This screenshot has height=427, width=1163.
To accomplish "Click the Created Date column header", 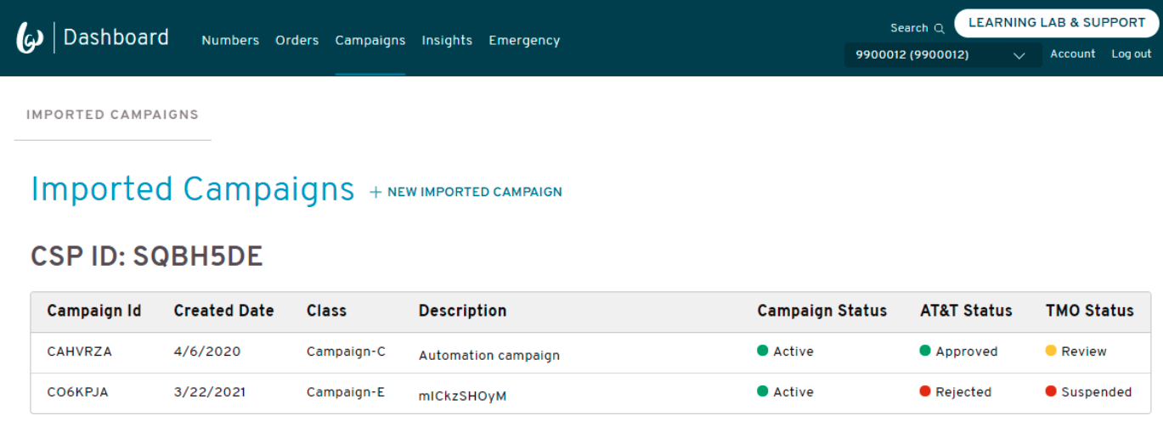I will (x=223, y=311).
